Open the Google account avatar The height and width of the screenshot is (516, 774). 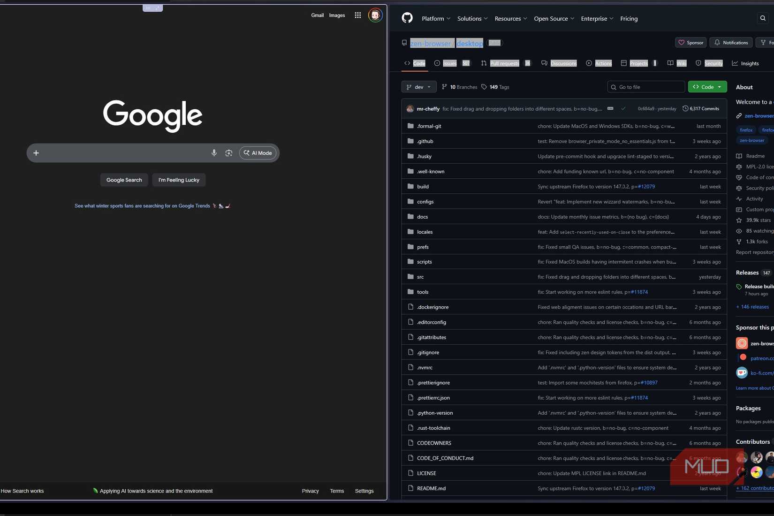375,15
